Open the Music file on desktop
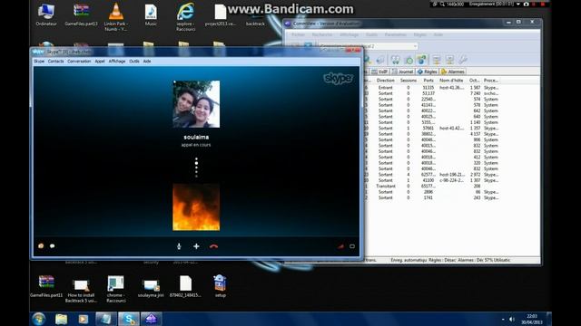This screenshot has width=581, height=326. pyautogui.click(x=151, y=14)
